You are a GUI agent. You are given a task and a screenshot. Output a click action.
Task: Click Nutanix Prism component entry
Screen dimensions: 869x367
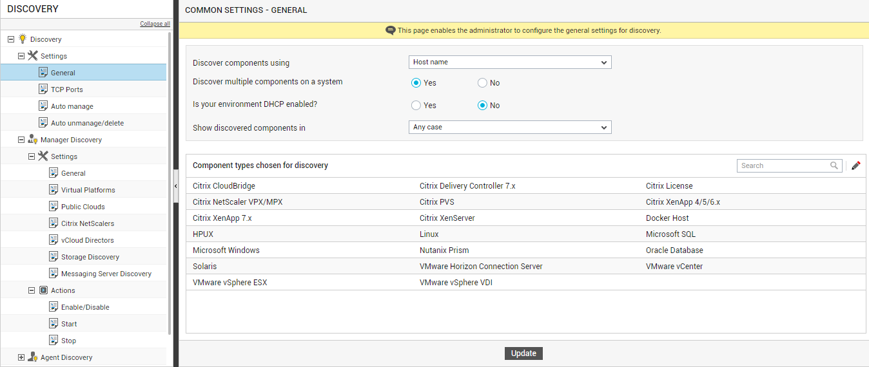444,250
